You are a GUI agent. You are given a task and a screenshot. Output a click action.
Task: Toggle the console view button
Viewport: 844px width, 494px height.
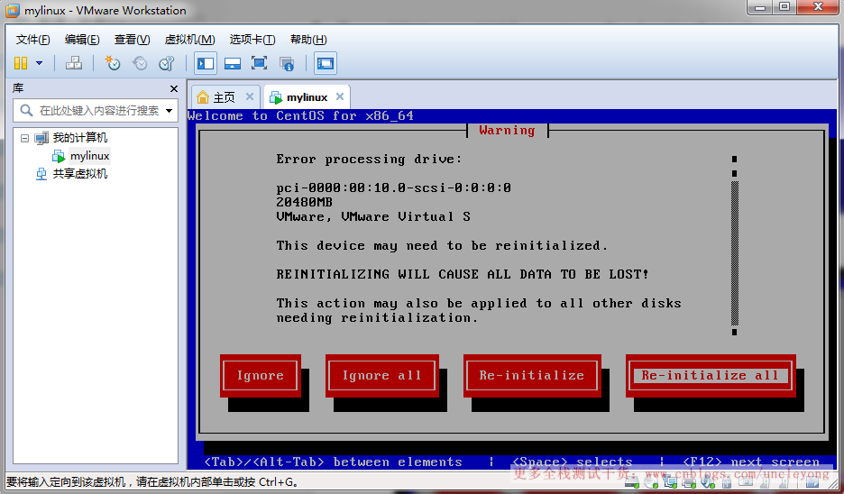click(x=326, y=63)
